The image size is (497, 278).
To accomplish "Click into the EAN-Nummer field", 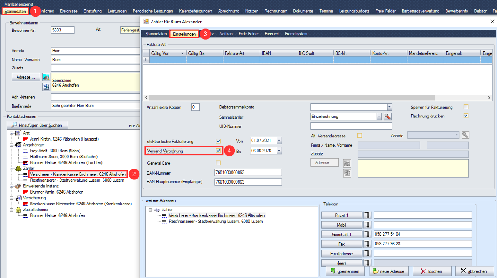I will [x=248, y=173].
